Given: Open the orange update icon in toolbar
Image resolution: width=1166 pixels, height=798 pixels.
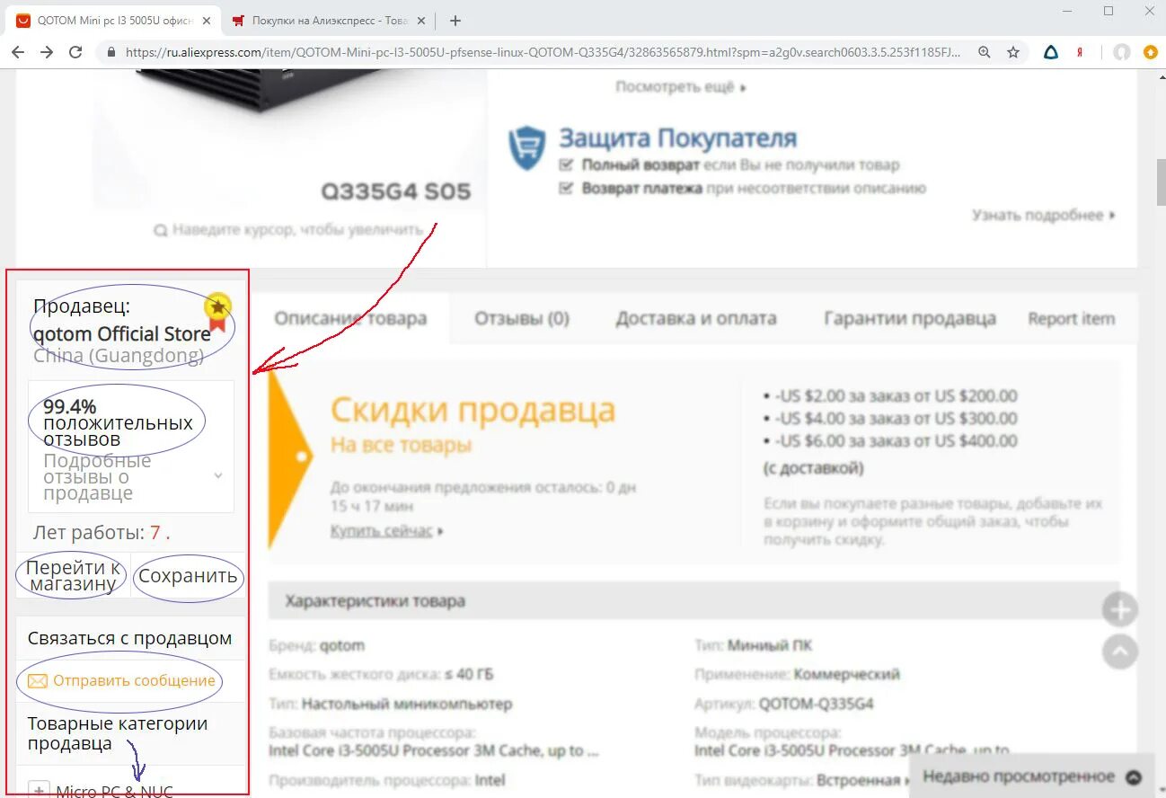Looking at the screenshot, I should (x=1151, y=52).
